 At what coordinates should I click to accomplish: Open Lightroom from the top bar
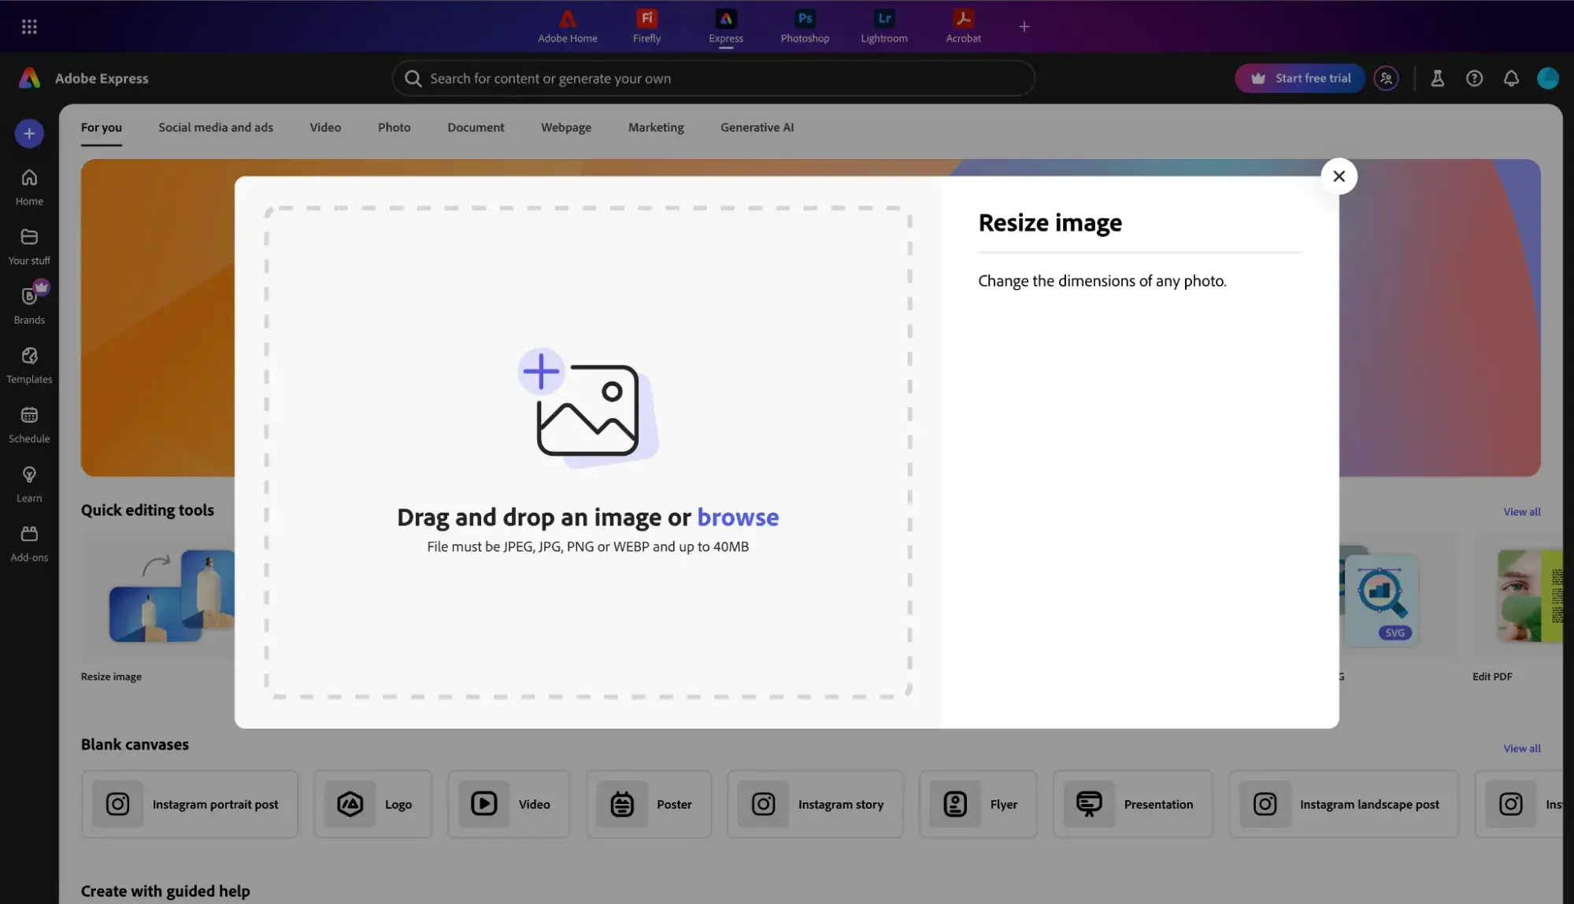click(883, 26)
